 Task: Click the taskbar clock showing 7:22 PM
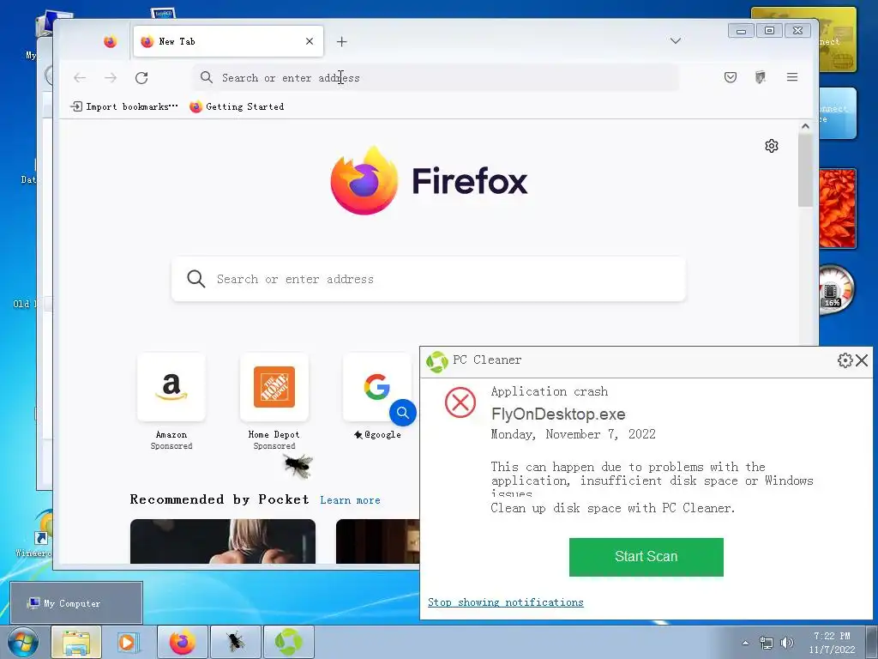832,643
